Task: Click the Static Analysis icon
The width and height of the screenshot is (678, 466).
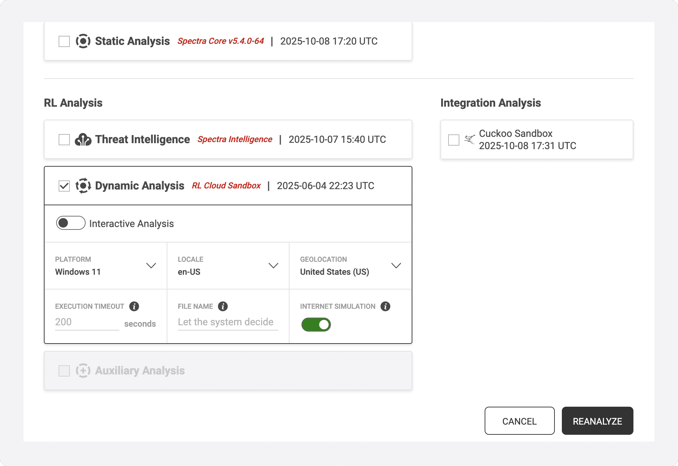Action: (83, 41)
